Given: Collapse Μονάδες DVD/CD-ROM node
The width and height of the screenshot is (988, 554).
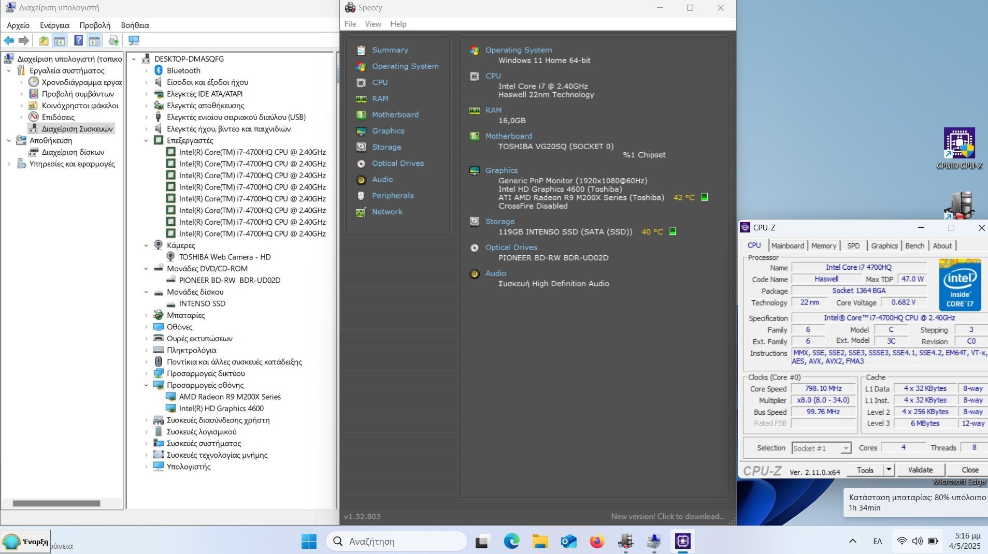Looking at the screenshot, I should 146,269.
